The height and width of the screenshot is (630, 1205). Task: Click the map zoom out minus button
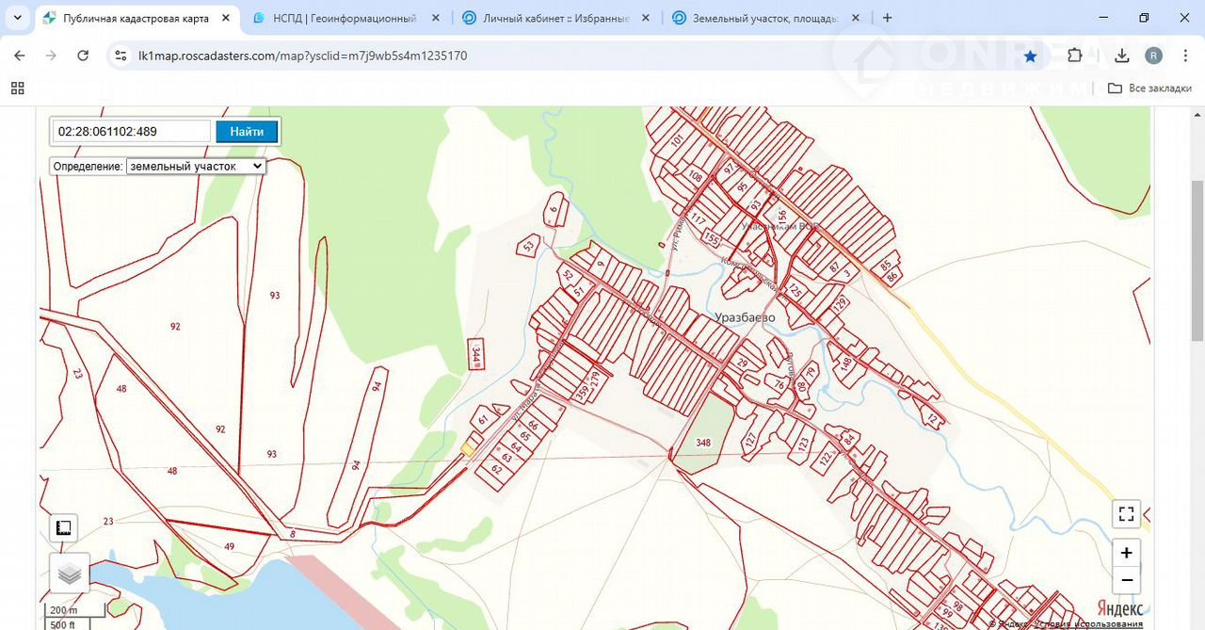tap(1126, 580)
